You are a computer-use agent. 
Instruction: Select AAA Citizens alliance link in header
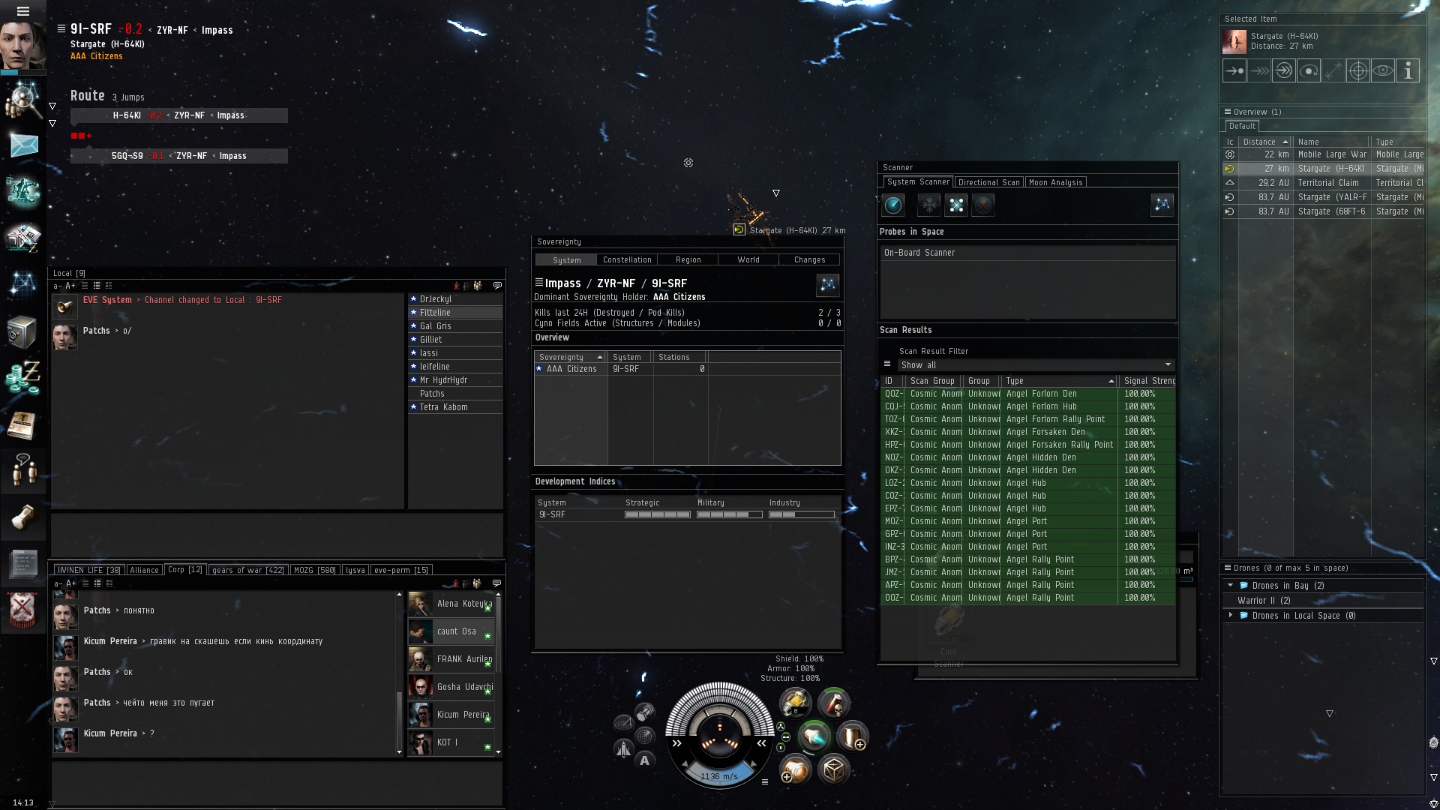click(96, 56)
